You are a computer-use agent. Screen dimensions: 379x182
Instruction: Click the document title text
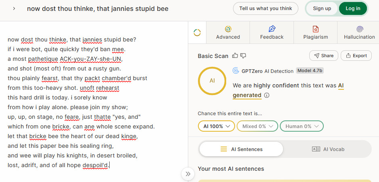[x=98, y=9]
